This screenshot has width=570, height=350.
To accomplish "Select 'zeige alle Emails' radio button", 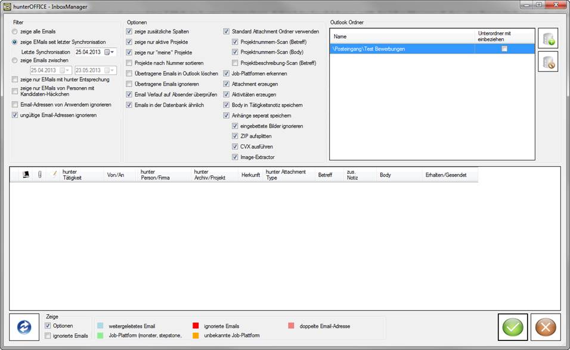I will (x=15, y=31).
